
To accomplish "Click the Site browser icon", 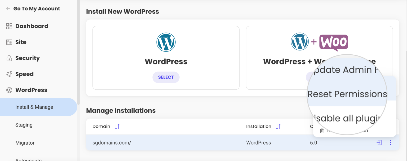I will coord(9,42).
